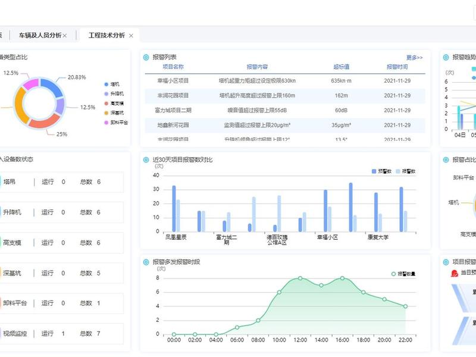This screenshot has width=476, height=357.
Task: Click the 16:00 data point on line chart
Action: 342,278
